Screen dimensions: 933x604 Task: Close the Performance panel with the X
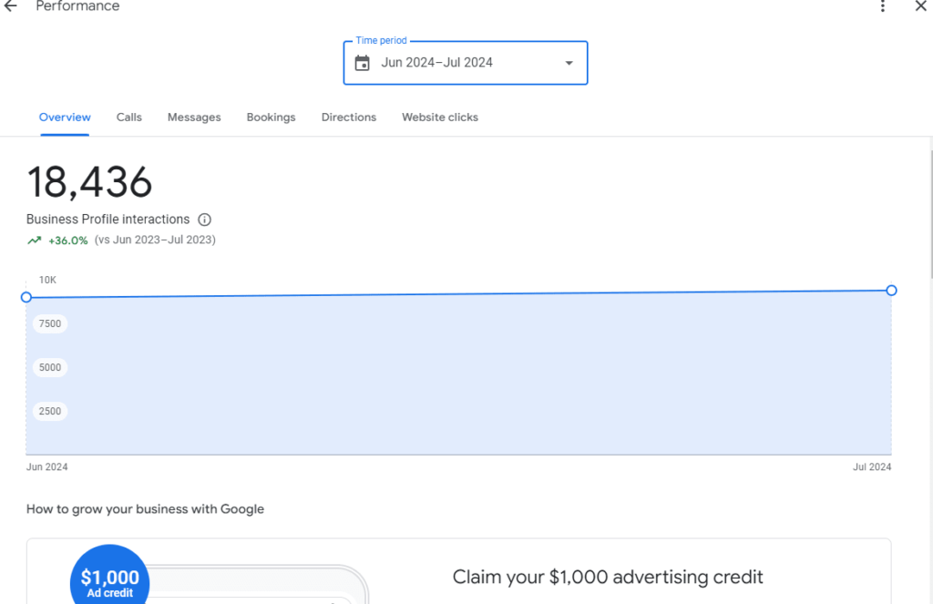pyautogui.click(x=920, y=6)
